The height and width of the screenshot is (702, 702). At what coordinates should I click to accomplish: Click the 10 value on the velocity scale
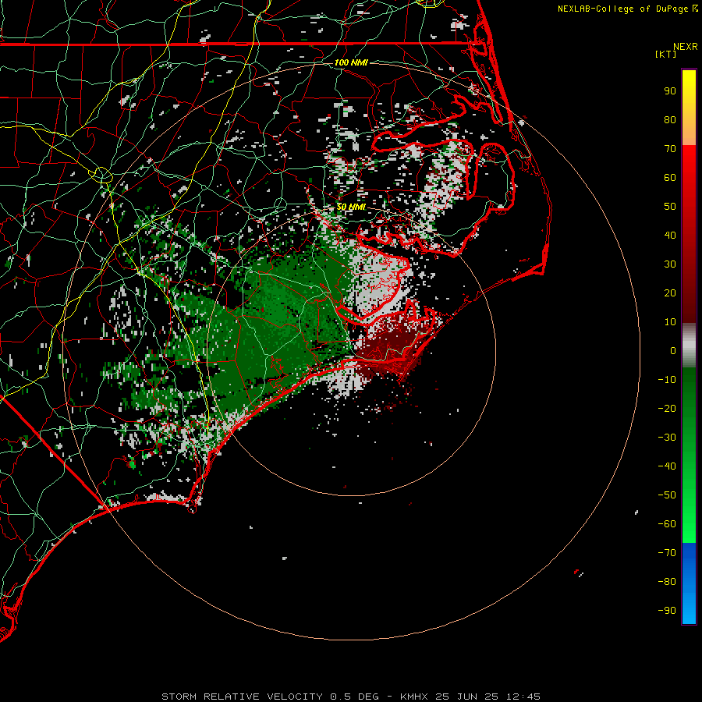click(x=670, y=322)
